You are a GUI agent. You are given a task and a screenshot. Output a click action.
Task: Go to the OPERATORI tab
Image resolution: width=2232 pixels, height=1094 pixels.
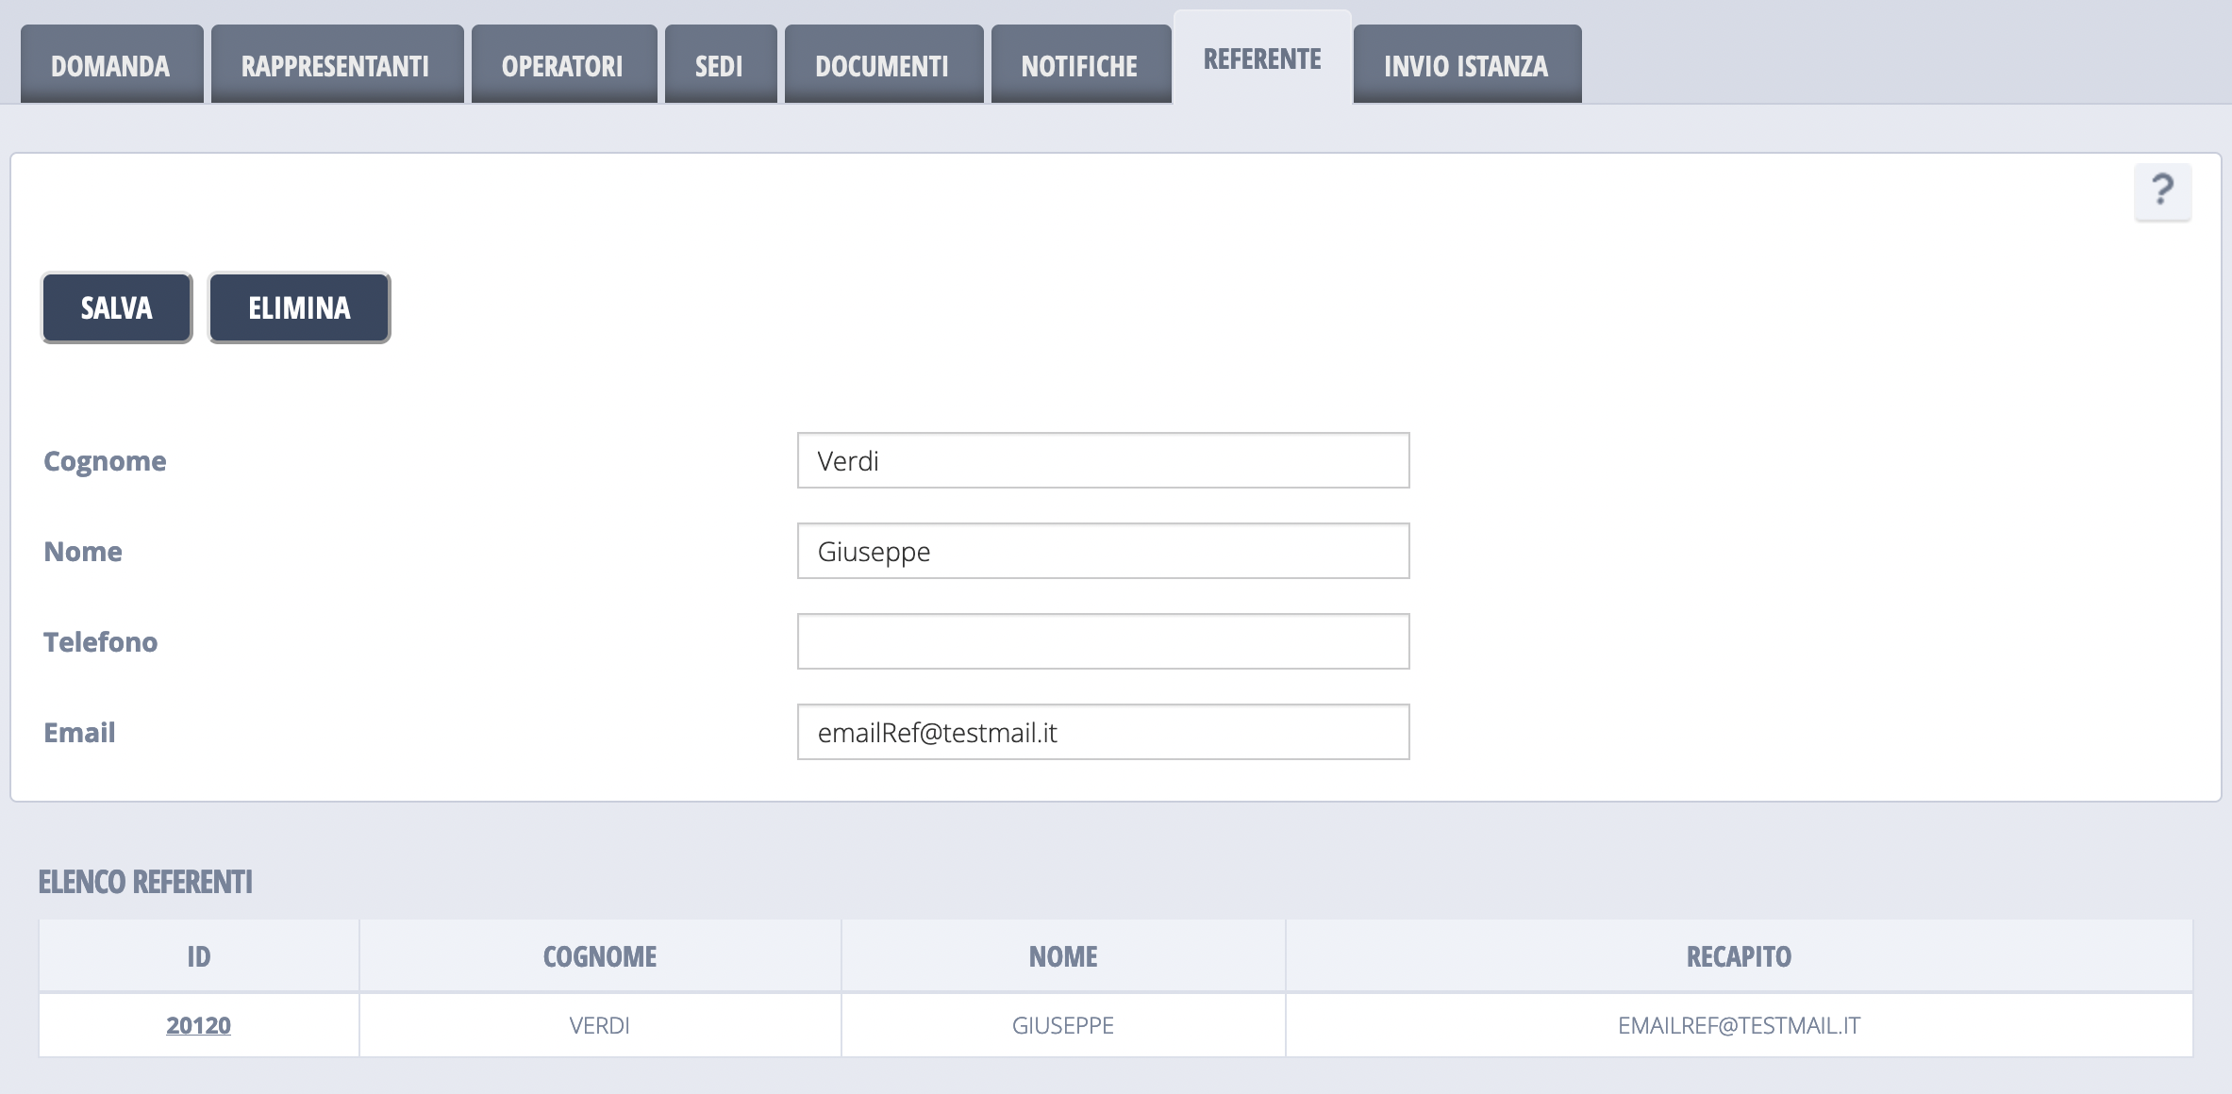click(563, 65)
